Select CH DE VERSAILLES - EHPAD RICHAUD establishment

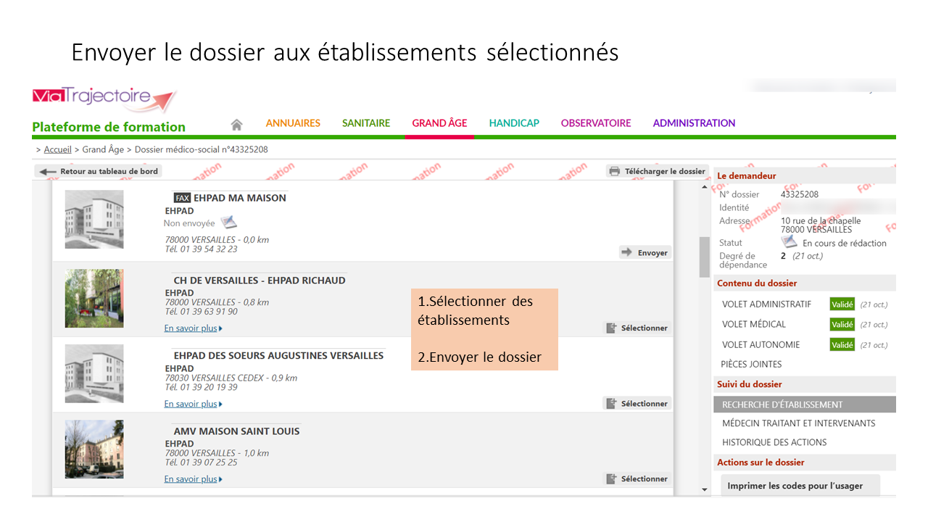637,328
